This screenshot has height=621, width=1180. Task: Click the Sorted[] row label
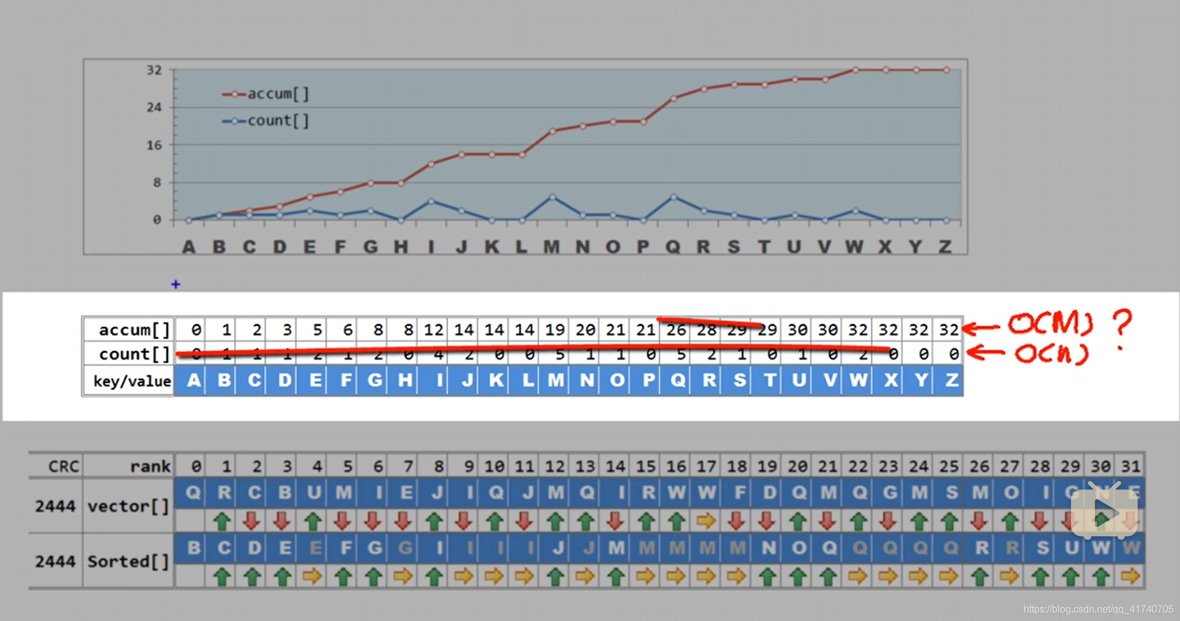coord(129,561)
